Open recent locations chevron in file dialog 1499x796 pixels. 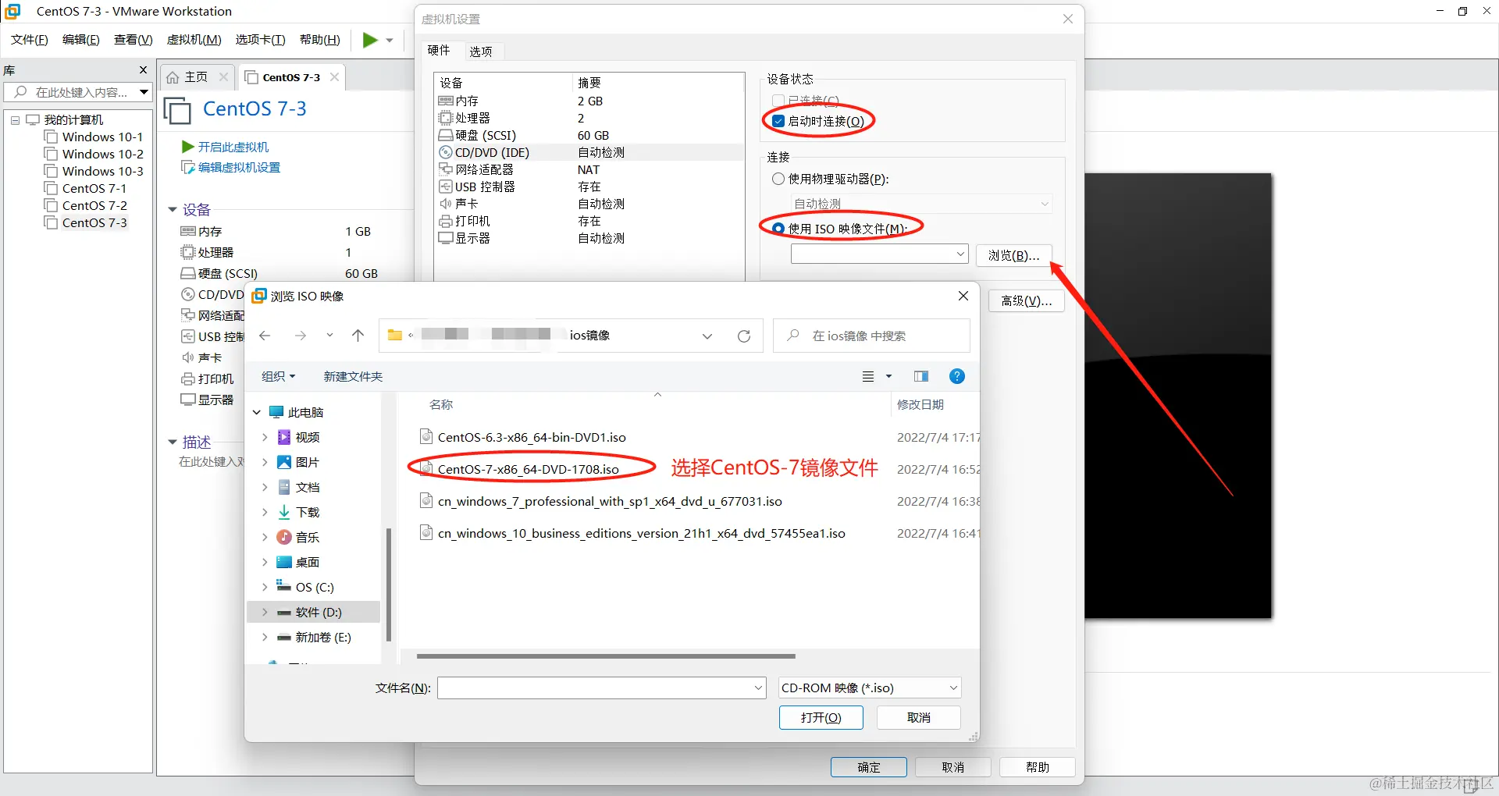(329, 336)
